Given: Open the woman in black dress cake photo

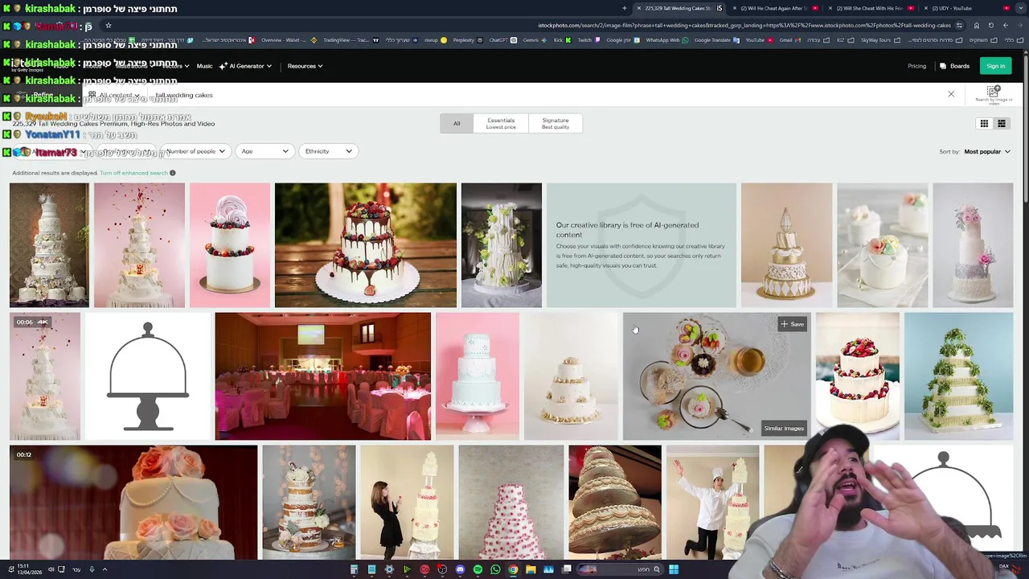Looking at the screenshot, I should point(407,502).
